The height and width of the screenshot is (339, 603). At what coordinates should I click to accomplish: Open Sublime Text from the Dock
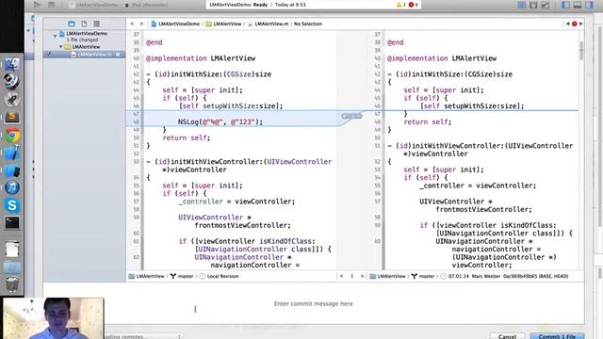coord(12,117)
